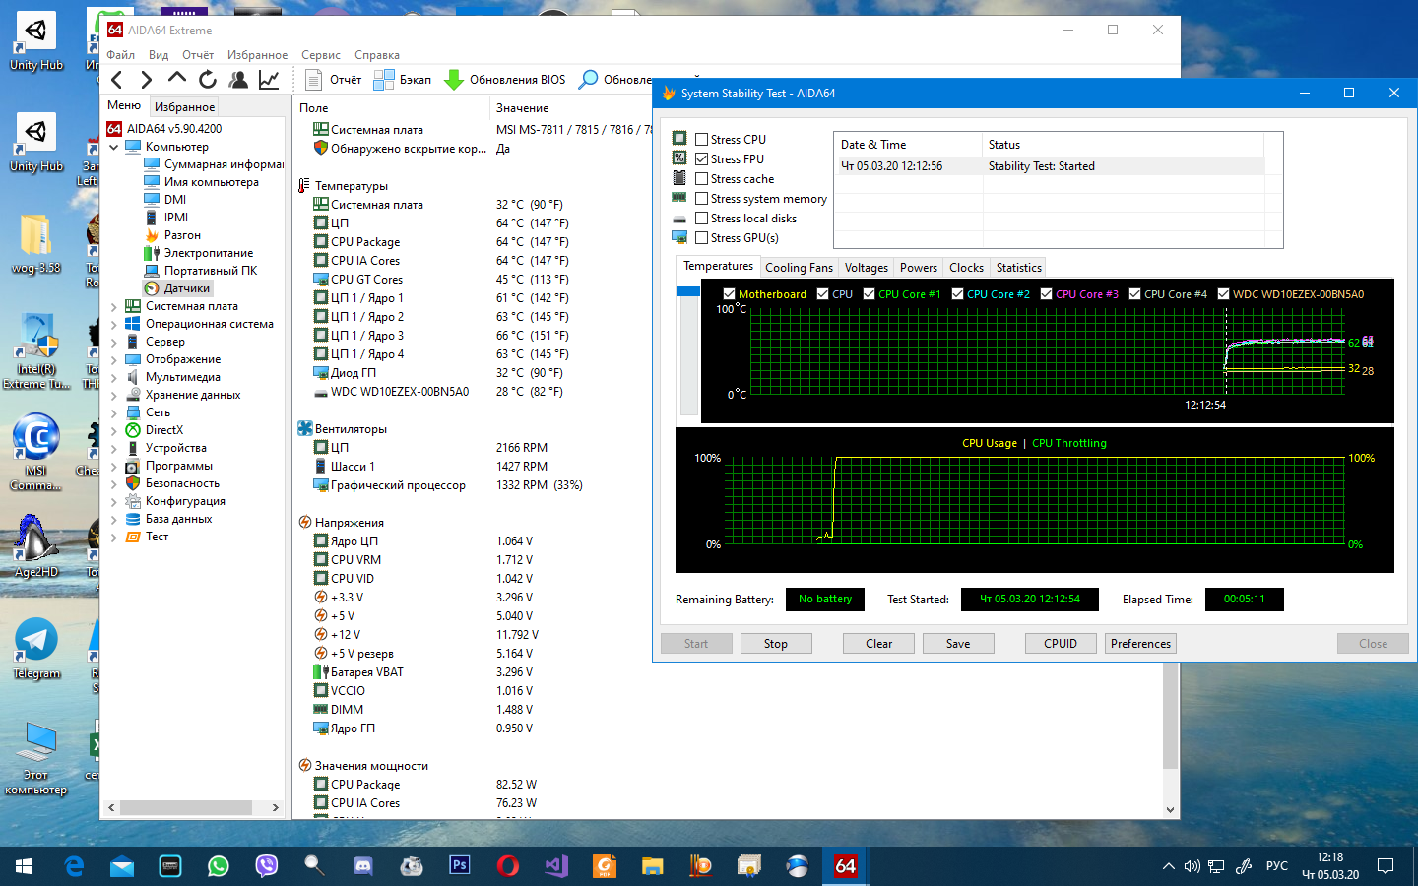Switch to the Cooling Fans tab
This screenshot has height=886, width=1418.
click(x=799, y=268)
